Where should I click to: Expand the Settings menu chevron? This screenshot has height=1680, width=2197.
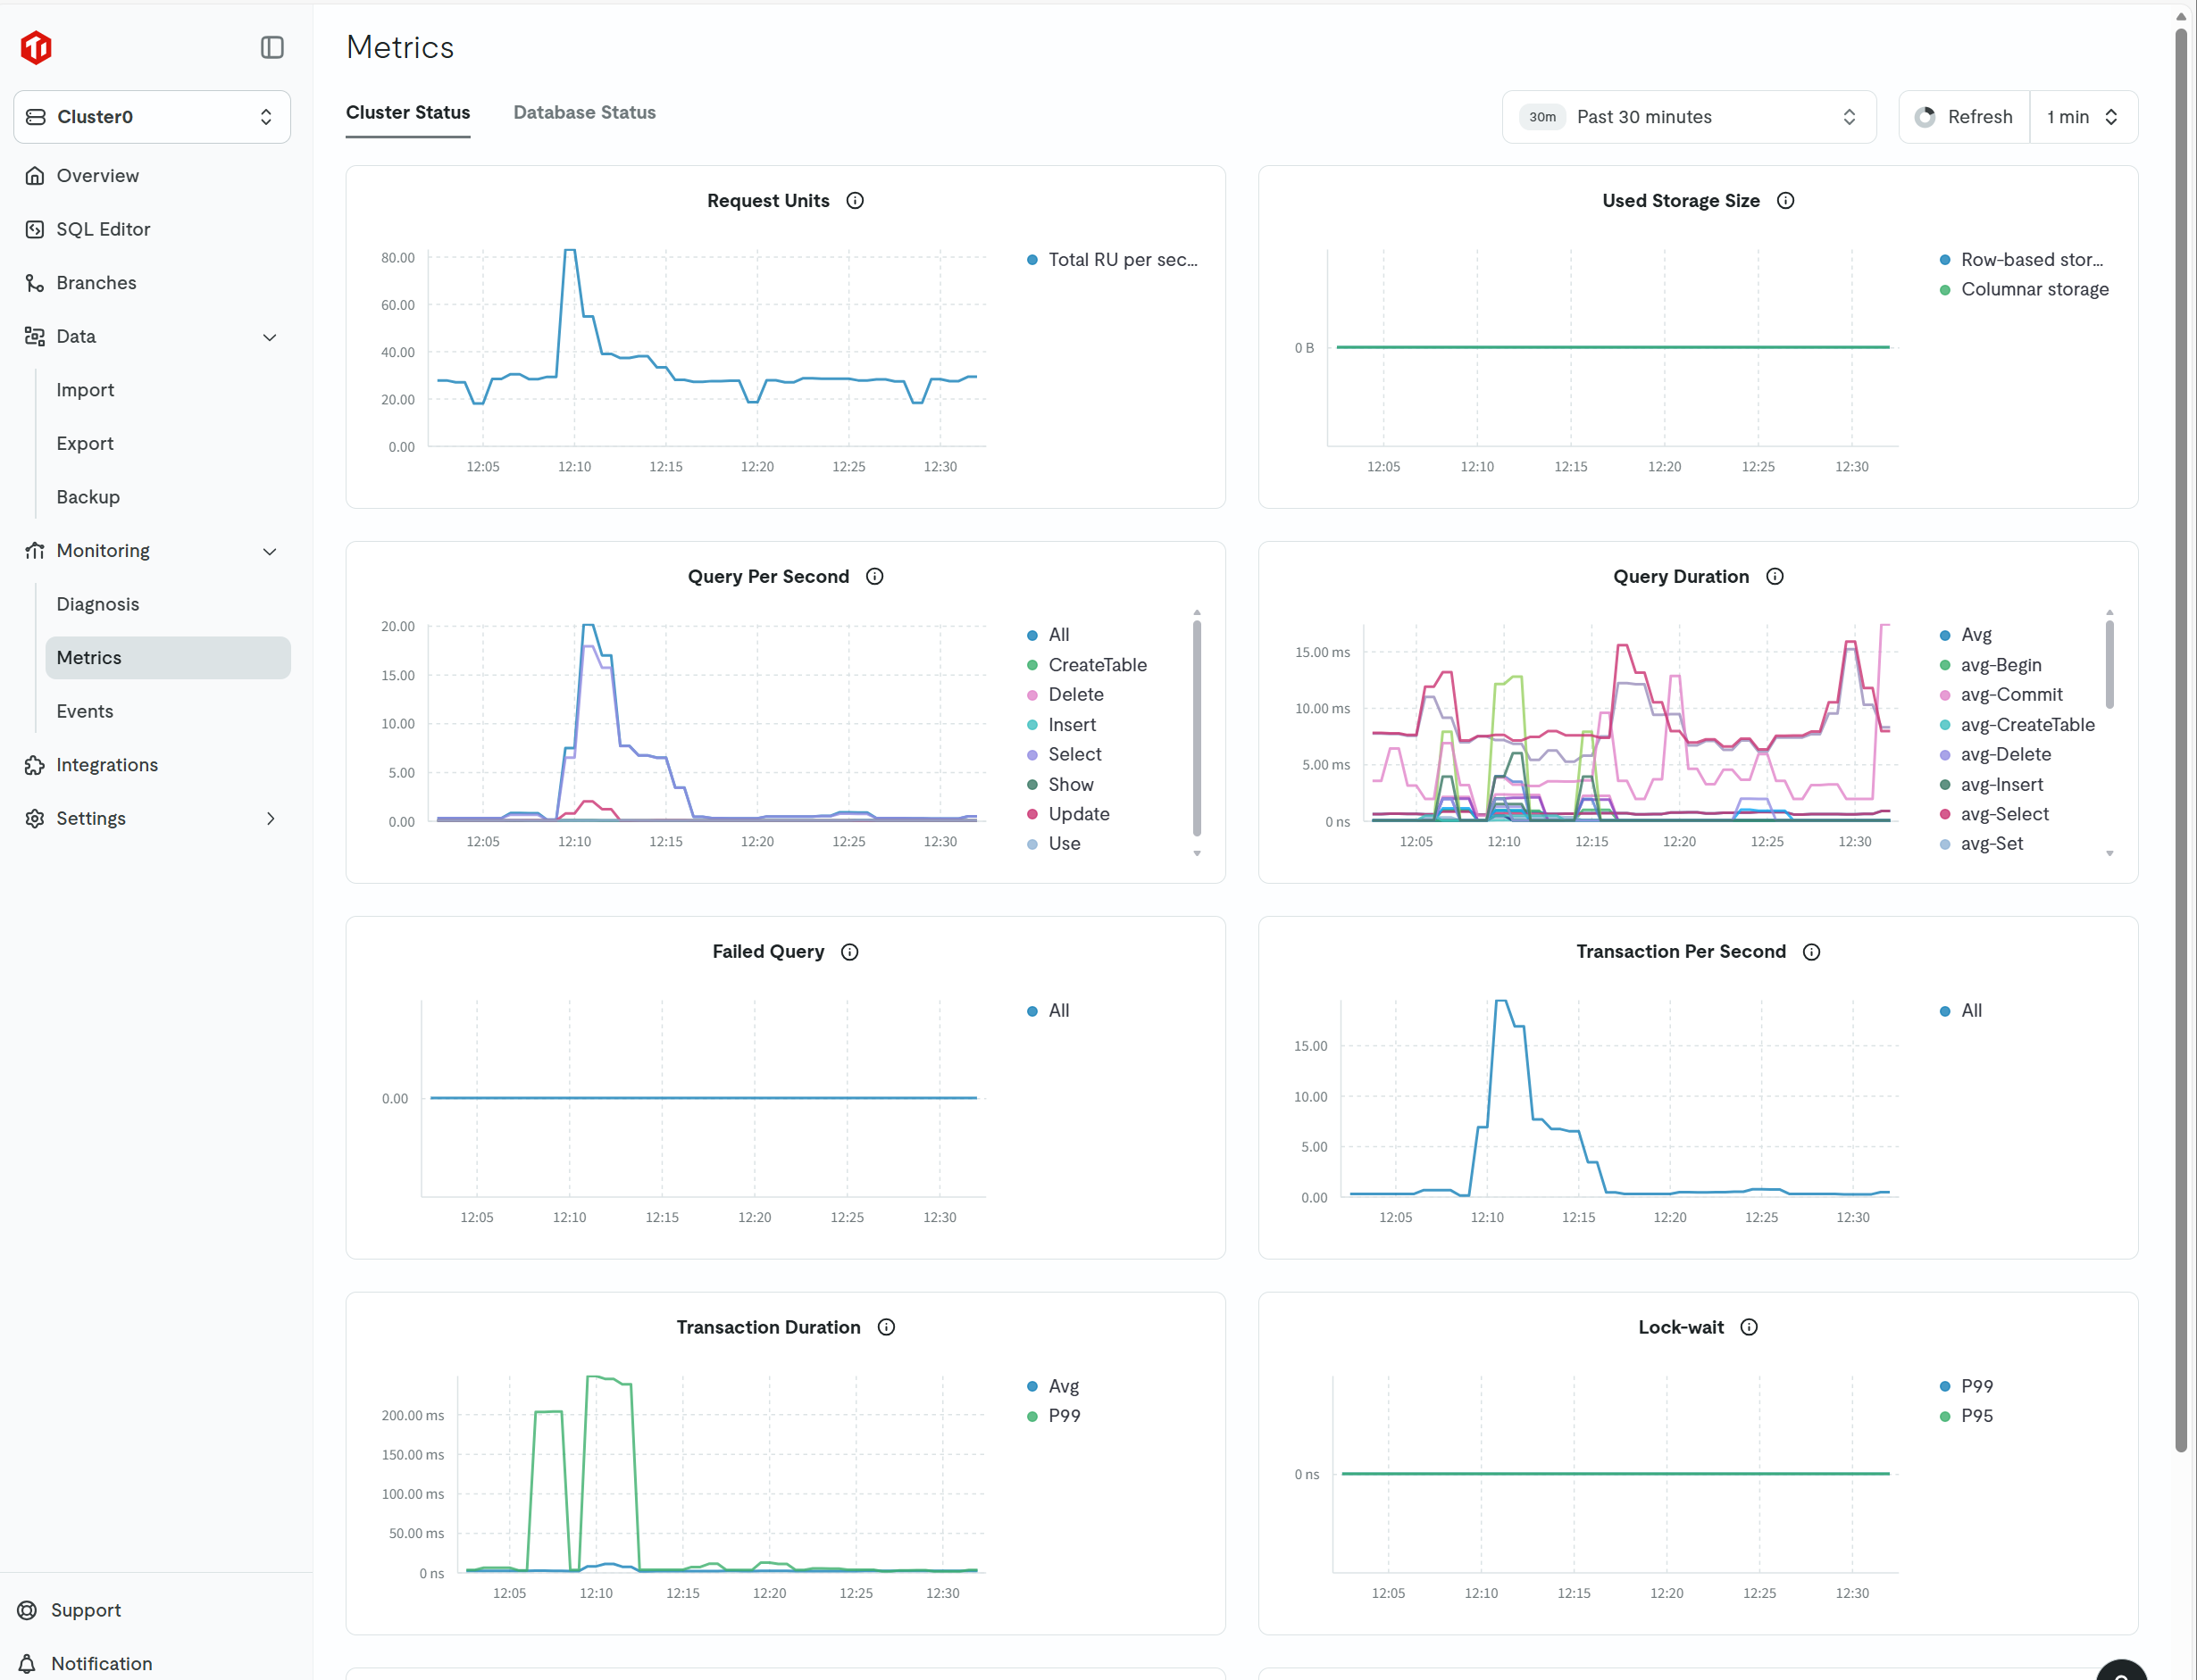[x=270, y=818]
